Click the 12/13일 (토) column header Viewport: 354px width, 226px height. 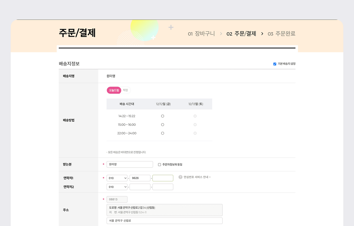(x=196, y=104)
